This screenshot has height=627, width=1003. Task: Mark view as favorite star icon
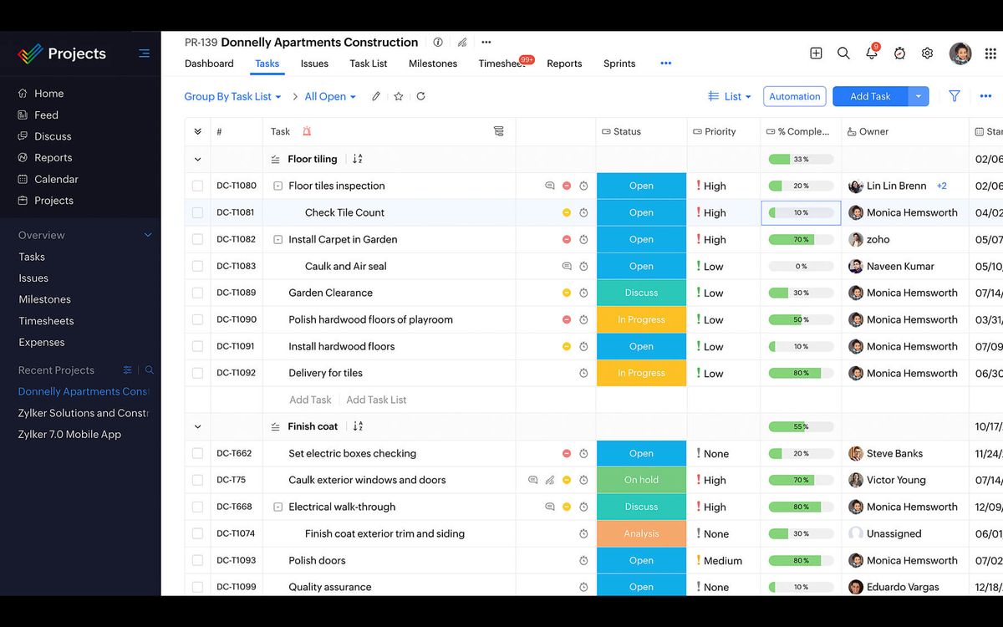pyautogui.click(x=399, y=96)
